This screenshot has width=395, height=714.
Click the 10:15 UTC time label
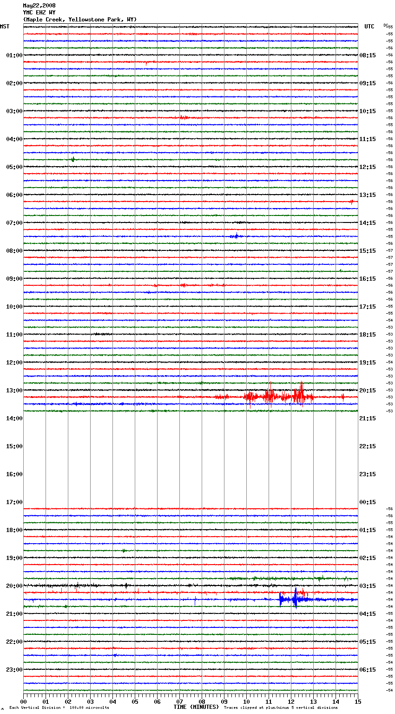pyautogui.click(x=368, y=111)
